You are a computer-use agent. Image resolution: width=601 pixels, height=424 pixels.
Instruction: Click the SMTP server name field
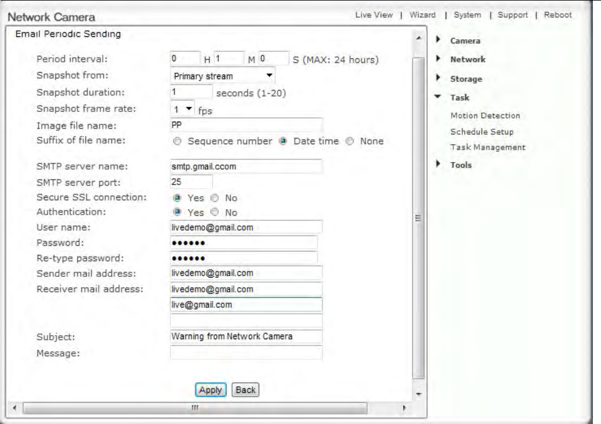point(246,166)
